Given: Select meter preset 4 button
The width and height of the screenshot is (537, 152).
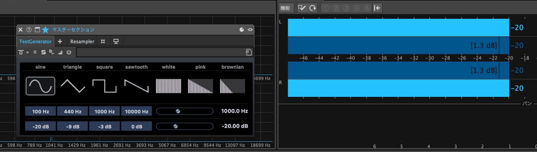Looking at the screenshot, I should pos(357,8).
